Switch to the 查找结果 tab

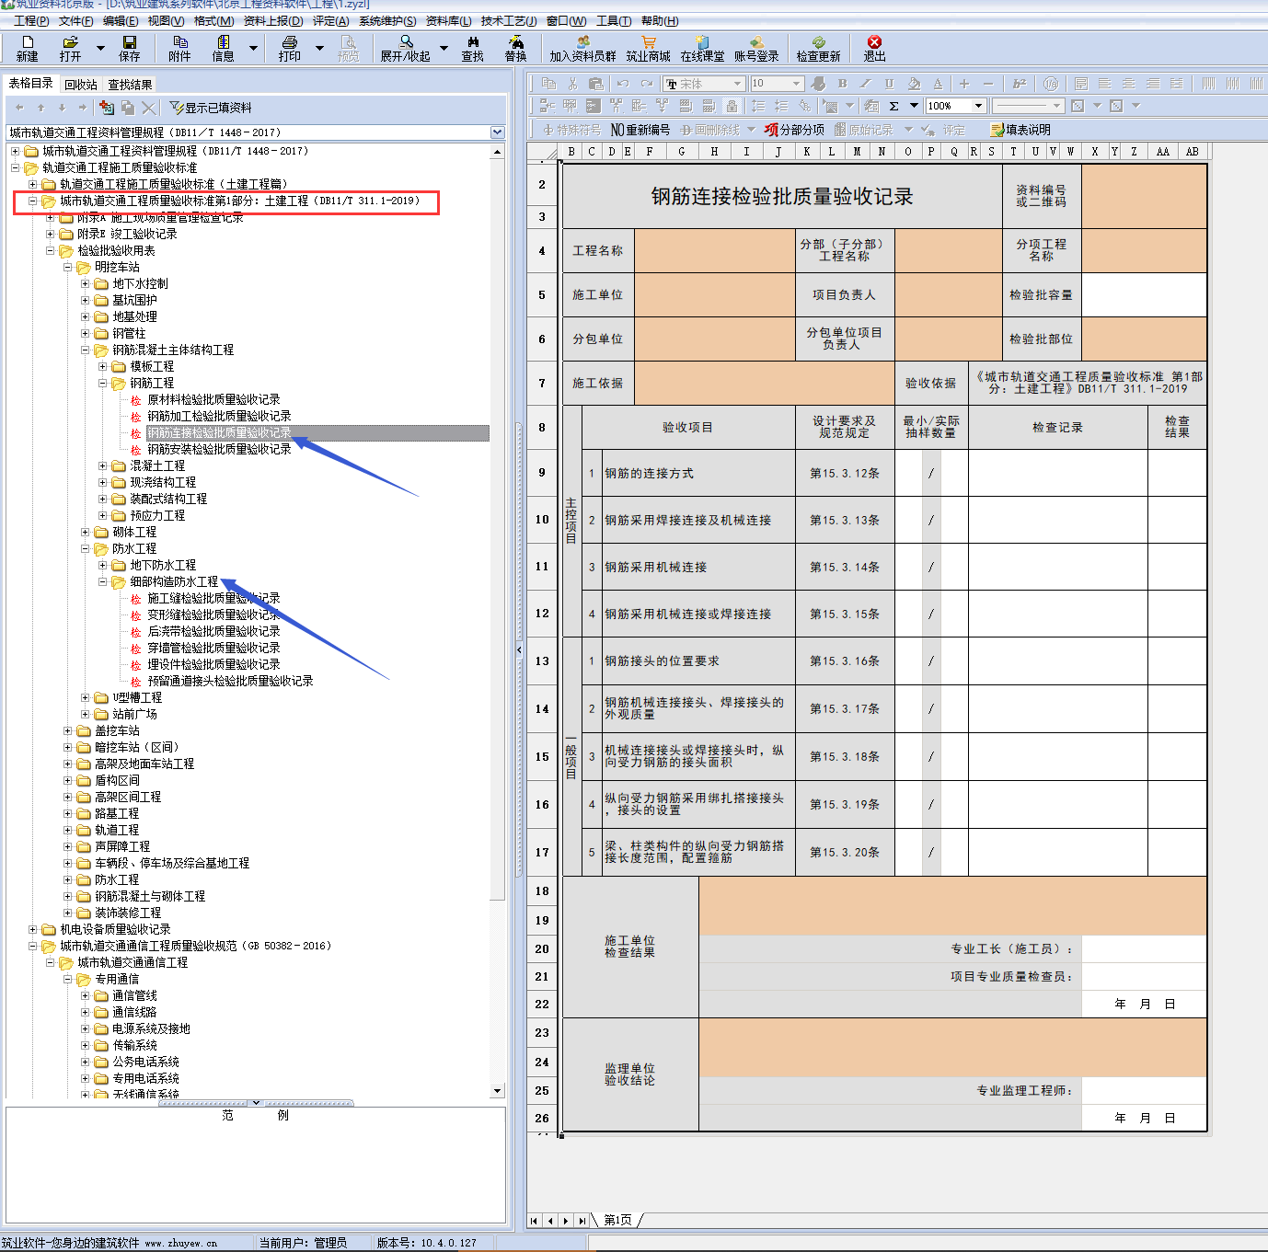131,85
